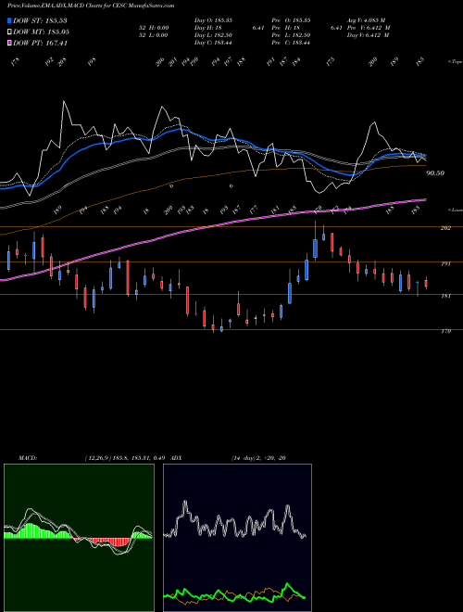This screenshot has width=463, height=612.
Task: Click the 'Pre C: 183.44' value
Action: pyautogui.click(x=291, y=43)
